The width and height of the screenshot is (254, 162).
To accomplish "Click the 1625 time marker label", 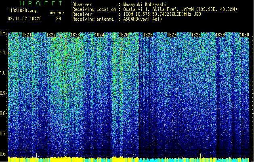I will pyautogui.click(x=124, y=35).
